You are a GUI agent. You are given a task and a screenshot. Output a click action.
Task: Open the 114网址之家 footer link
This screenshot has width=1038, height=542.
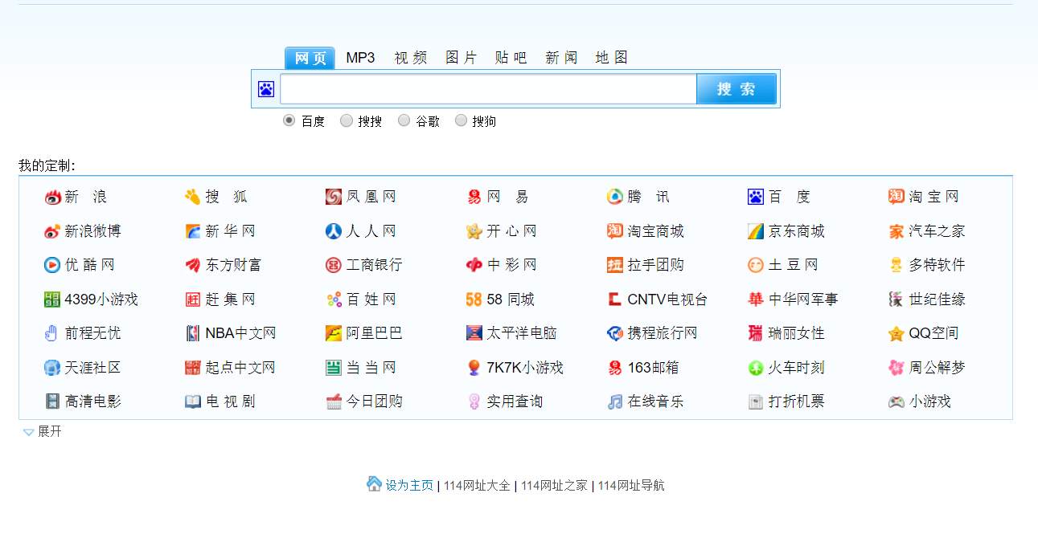point(554,486)
